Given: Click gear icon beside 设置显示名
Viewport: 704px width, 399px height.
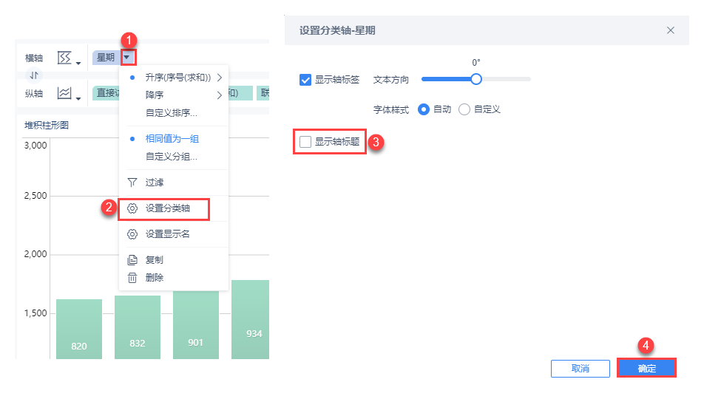Looking at the screenshot, I should pos(132,234).
